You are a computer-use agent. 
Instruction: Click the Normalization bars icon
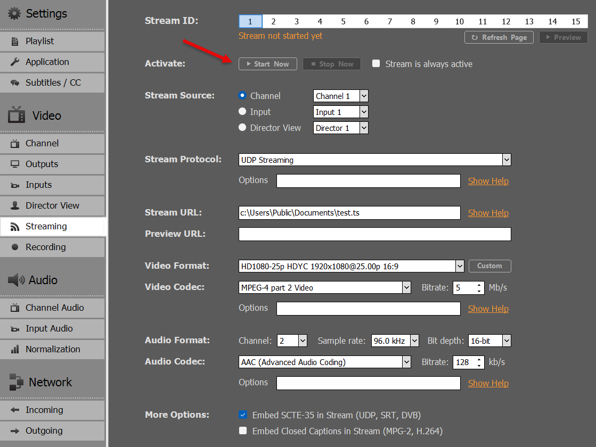[x=15, y=350]
